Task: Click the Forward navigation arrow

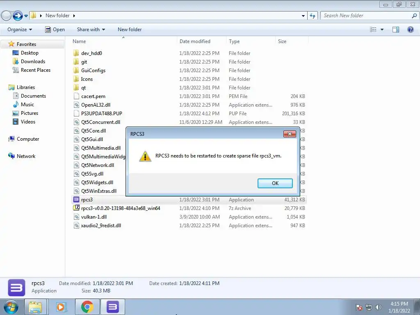Action: pos(18,16)
